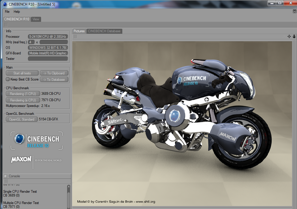Click the 3689 CB-CPU score text

(x=51, y=94)
